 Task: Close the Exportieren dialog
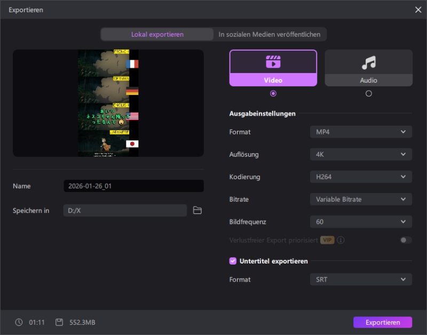coord(418,10)
